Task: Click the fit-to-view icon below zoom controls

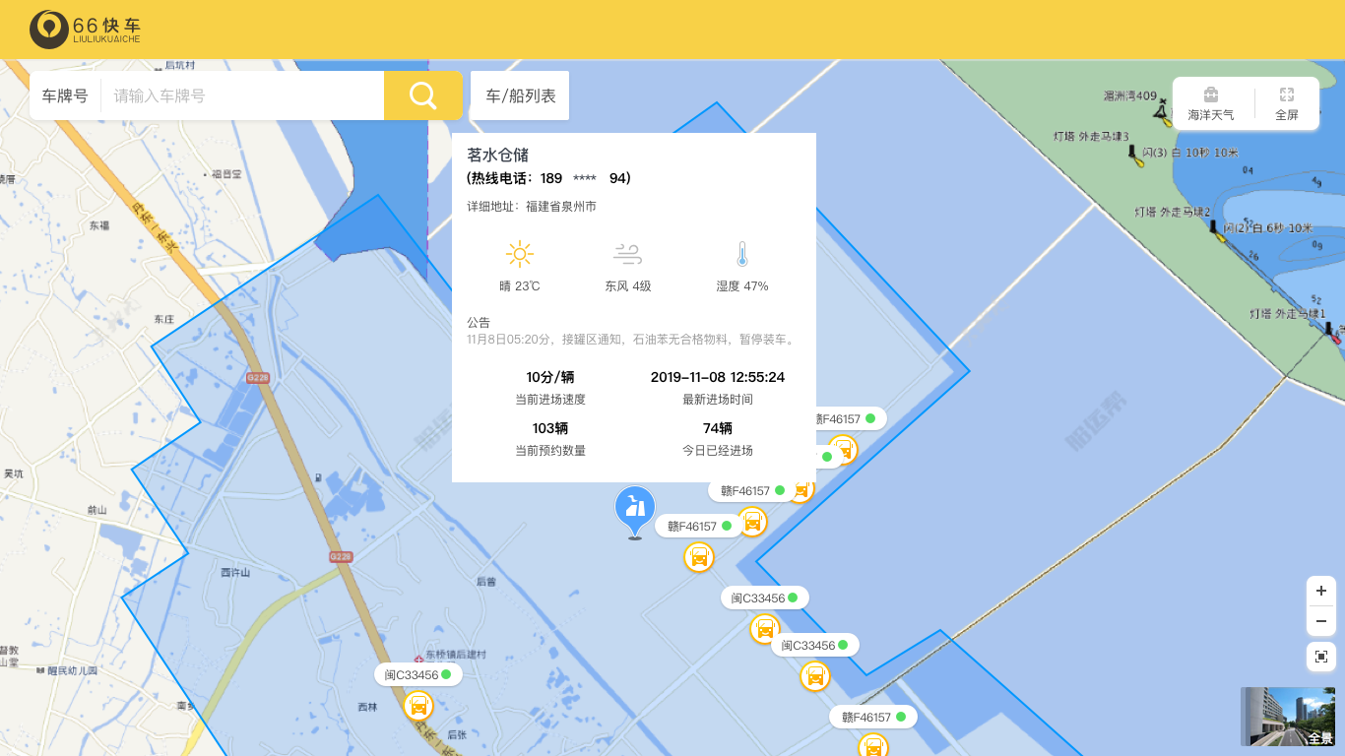Action: 1320,657
